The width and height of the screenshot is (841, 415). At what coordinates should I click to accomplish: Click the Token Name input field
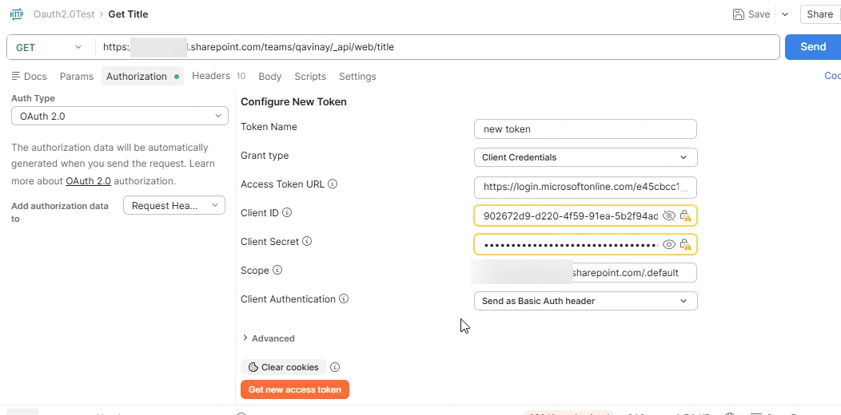coord(585,129)
